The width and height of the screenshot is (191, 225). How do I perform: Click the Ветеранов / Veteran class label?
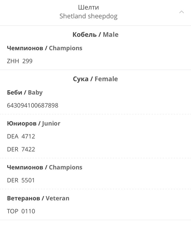click(38, 198)
